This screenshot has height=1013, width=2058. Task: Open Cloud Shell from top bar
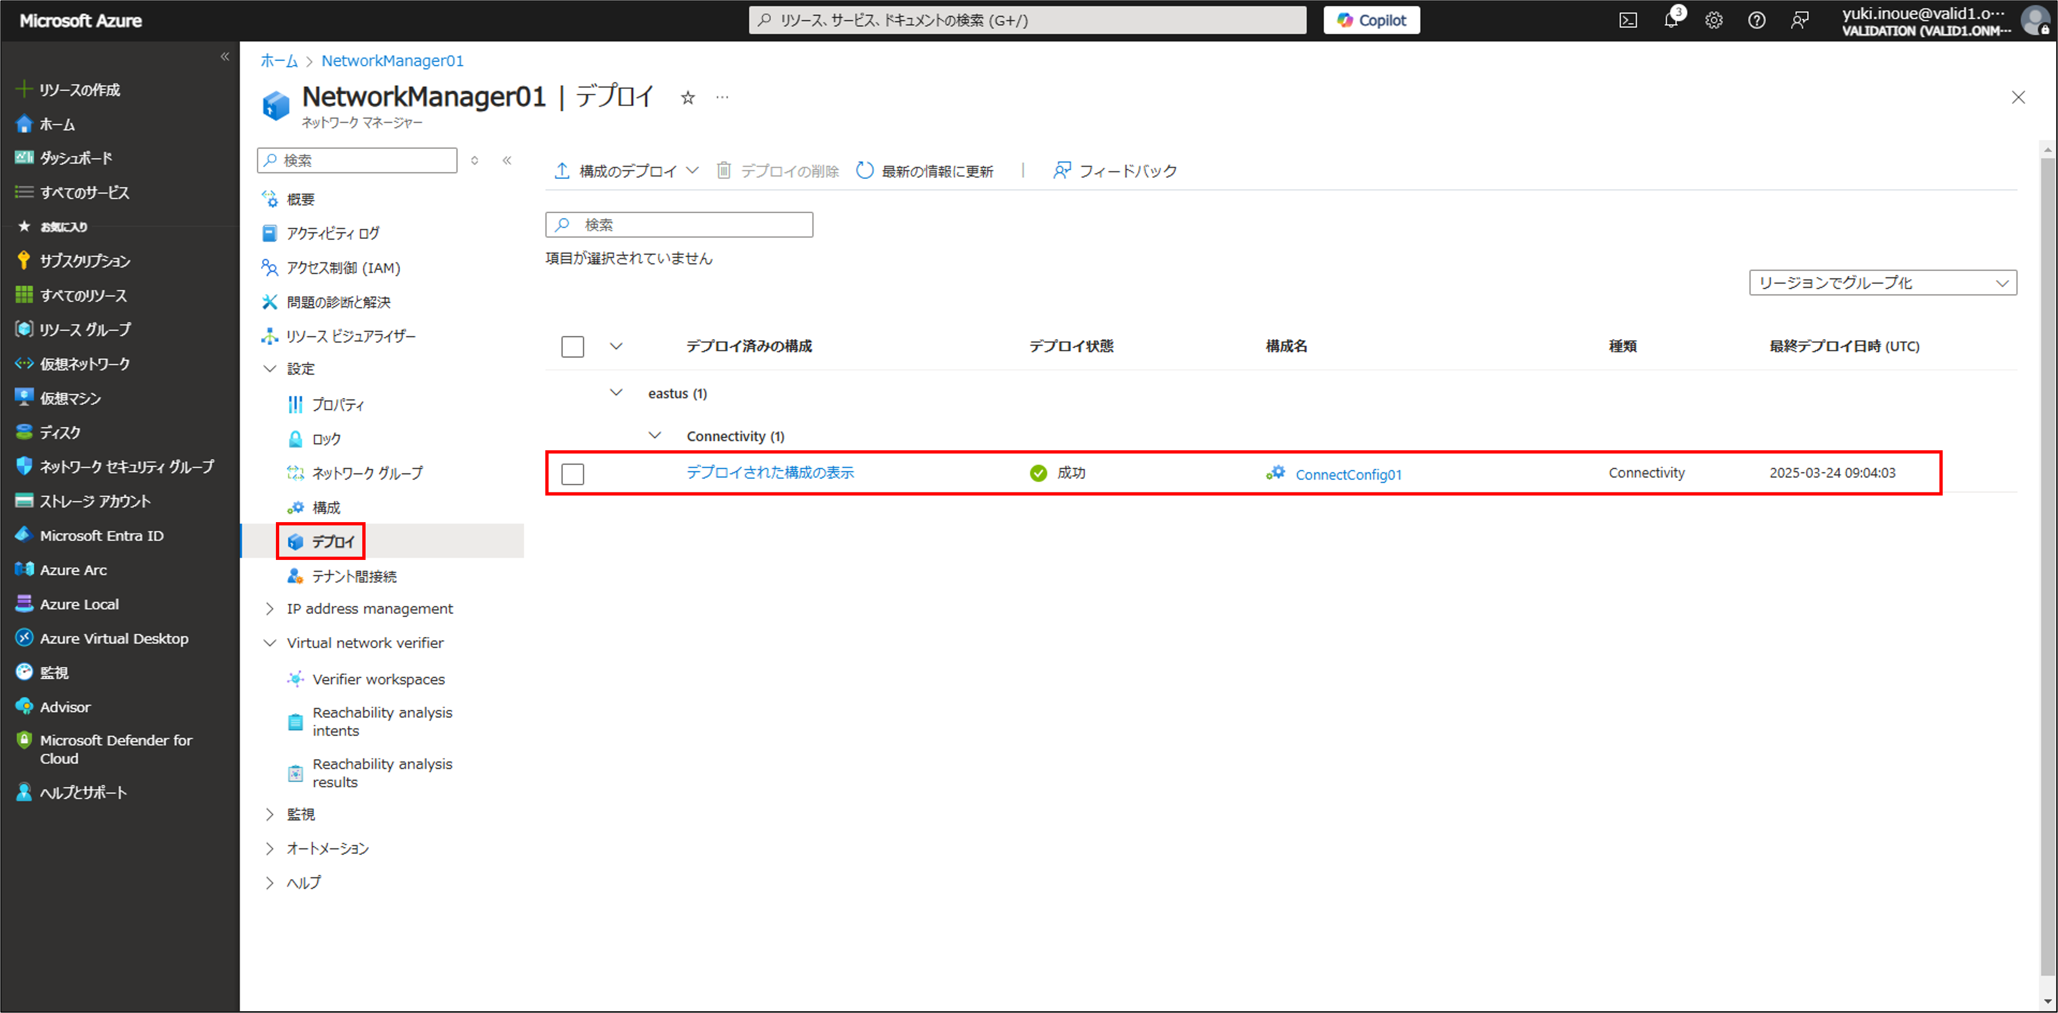(x=1628, y=21)
